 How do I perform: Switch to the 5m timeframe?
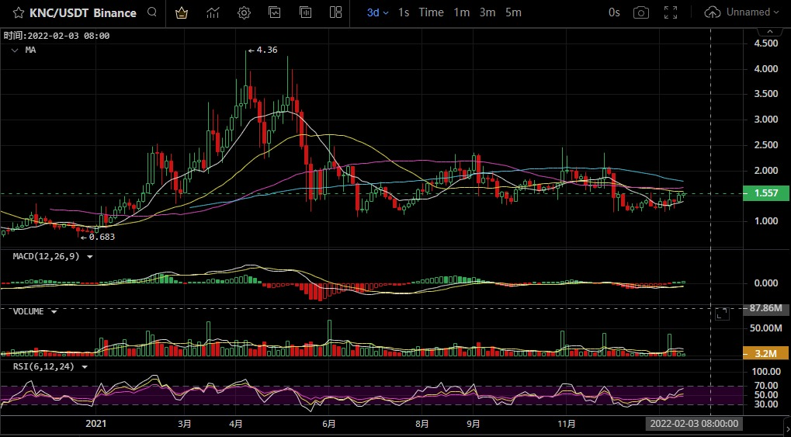513,12
